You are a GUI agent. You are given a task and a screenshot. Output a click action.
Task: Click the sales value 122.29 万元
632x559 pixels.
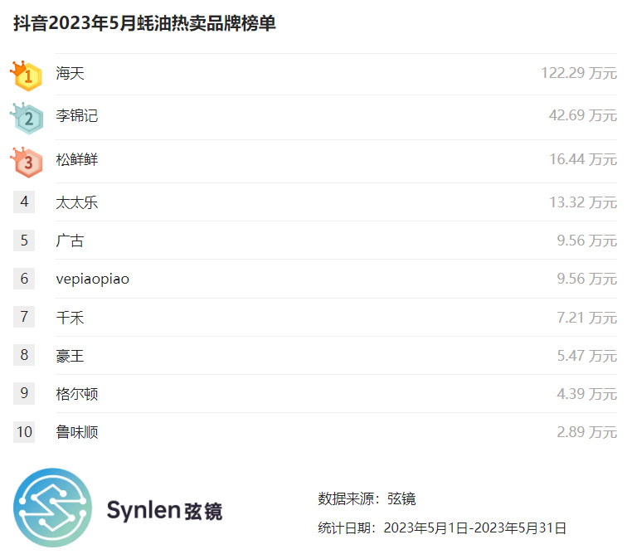(x=579, y=73)
